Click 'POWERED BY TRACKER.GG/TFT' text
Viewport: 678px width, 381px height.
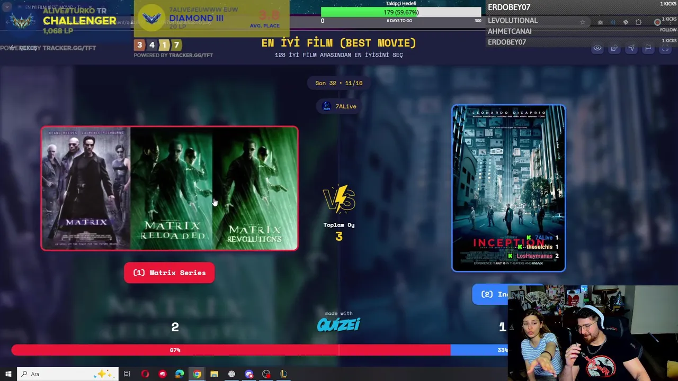point(173,55)
